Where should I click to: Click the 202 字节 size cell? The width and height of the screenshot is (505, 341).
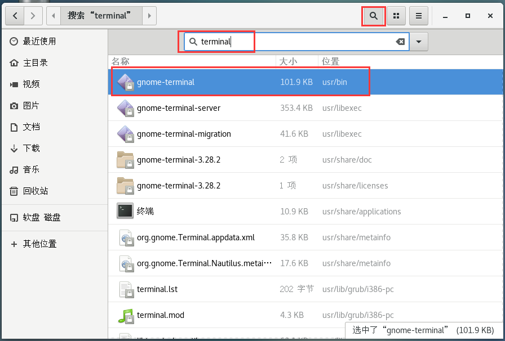click(296, 289)
